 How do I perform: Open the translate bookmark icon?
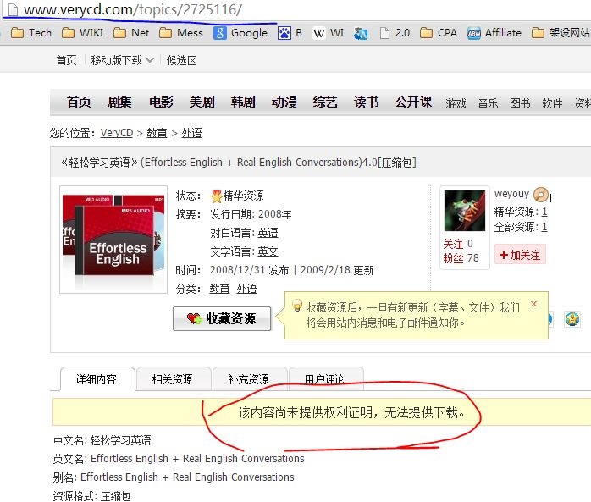pos(361,34)
